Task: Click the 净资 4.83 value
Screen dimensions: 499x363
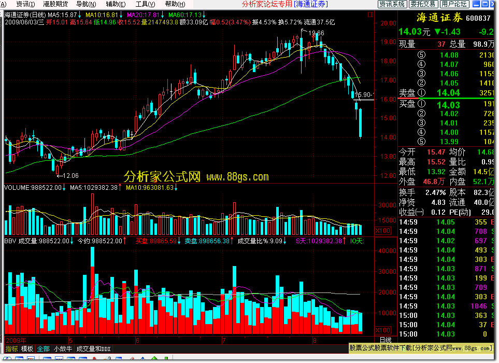Action: pyautogui.click(x=438, y=203)
